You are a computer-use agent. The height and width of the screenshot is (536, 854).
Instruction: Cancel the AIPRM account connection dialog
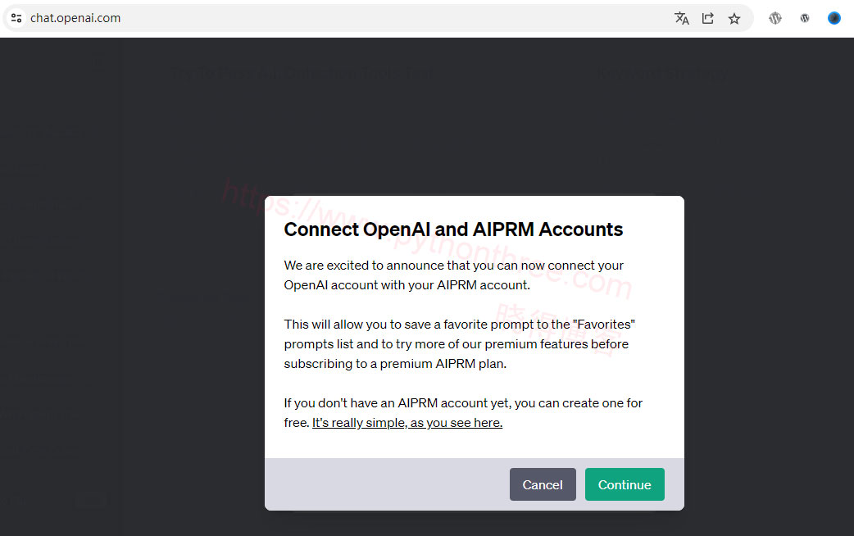point(543,484)
